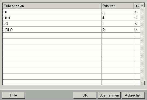Open the Hilfe help button
Image resolution: width=147 pixels, height=100 pixels.
pyautogui.click(x=13, y=95)
